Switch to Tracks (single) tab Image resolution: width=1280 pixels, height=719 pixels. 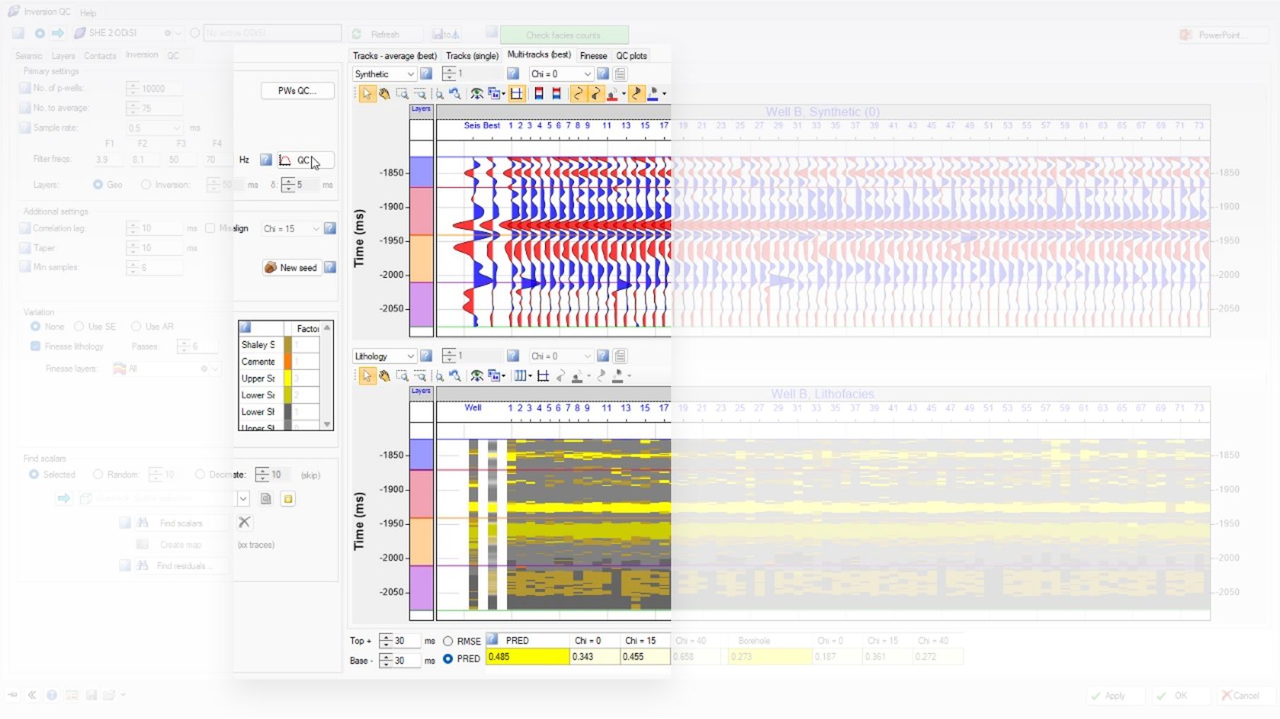coord(472,56)
